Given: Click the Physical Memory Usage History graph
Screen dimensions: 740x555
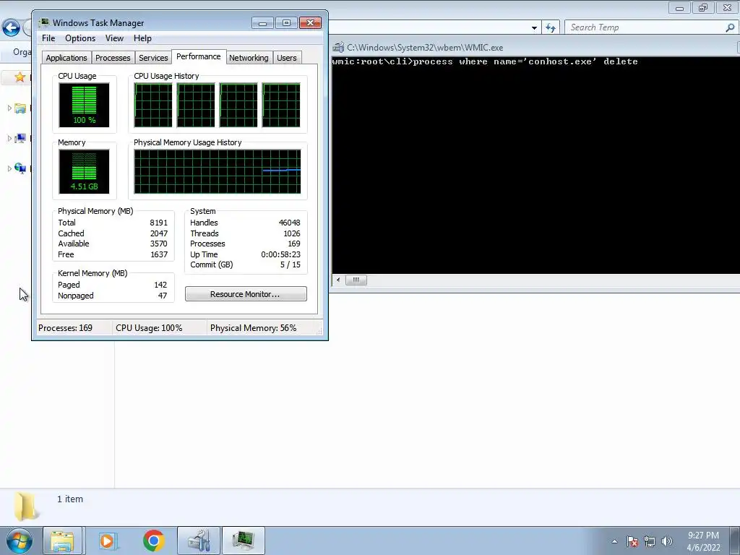Looking at the screenshot, I should 217,171.
